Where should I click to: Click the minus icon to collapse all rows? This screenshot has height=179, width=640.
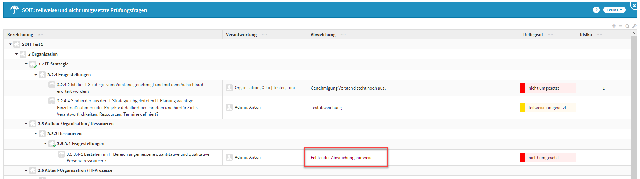[620, 26]
